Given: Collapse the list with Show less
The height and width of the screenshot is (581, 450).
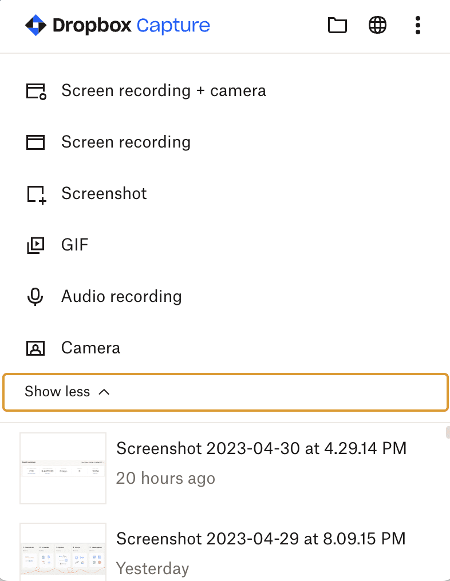Looking at the screenshot, I should click(57, 392).
